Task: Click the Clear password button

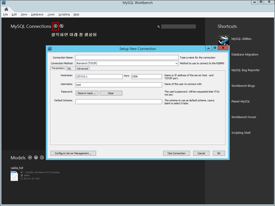Action: [x=111, y=93]
